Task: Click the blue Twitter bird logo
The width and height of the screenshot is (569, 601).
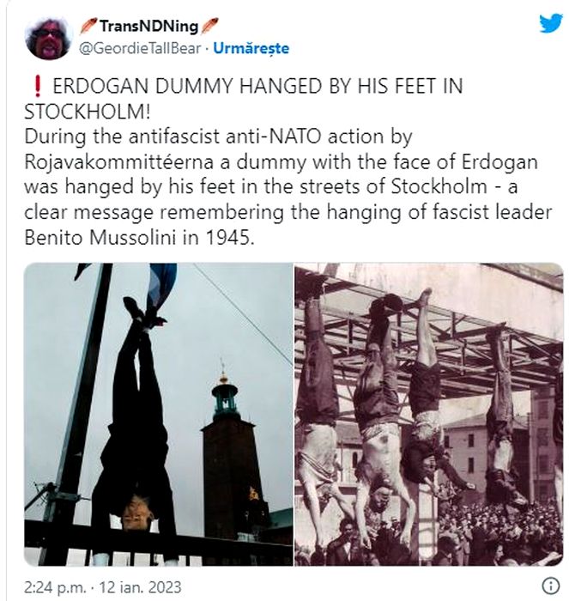Action: point(551,24)
